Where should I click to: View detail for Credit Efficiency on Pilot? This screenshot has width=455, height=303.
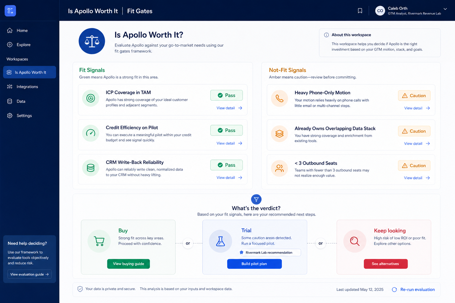coord(230,143)
